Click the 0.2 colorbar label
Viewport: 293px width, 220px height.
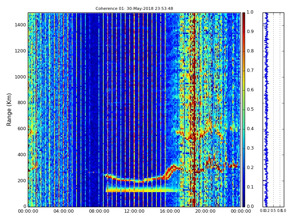click(250, 168)
